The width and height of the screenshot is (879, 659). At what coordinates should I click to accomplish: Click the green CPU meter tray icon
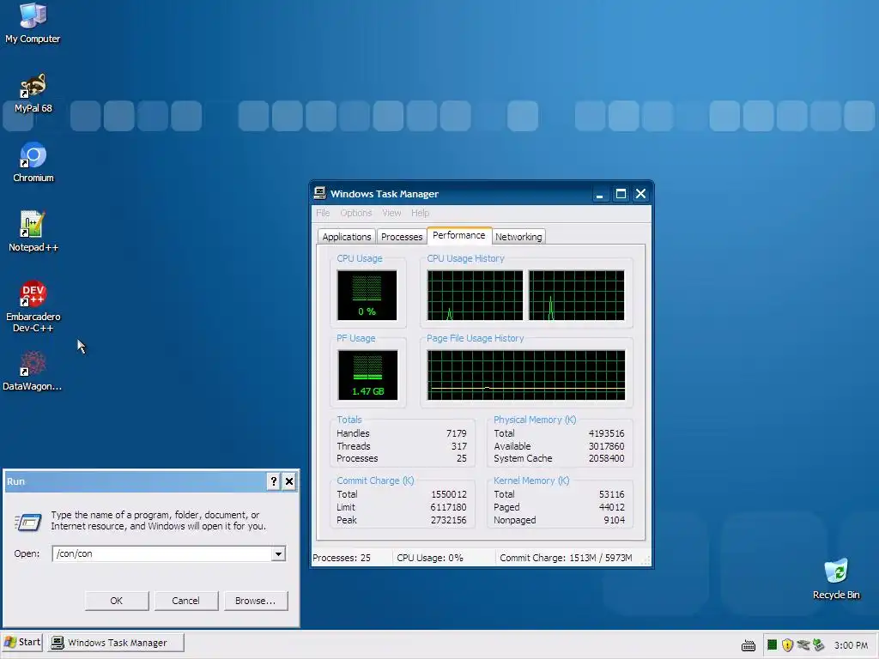click(772, 645)
